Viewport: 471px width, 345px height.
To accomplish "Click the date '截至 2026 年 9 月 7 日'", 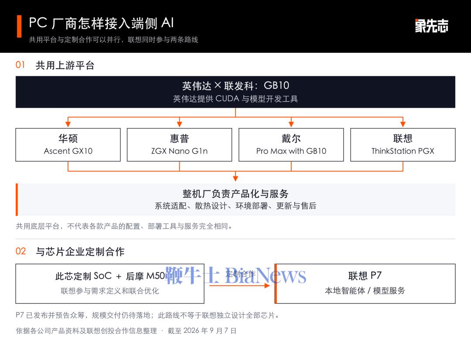I will 202,331.
